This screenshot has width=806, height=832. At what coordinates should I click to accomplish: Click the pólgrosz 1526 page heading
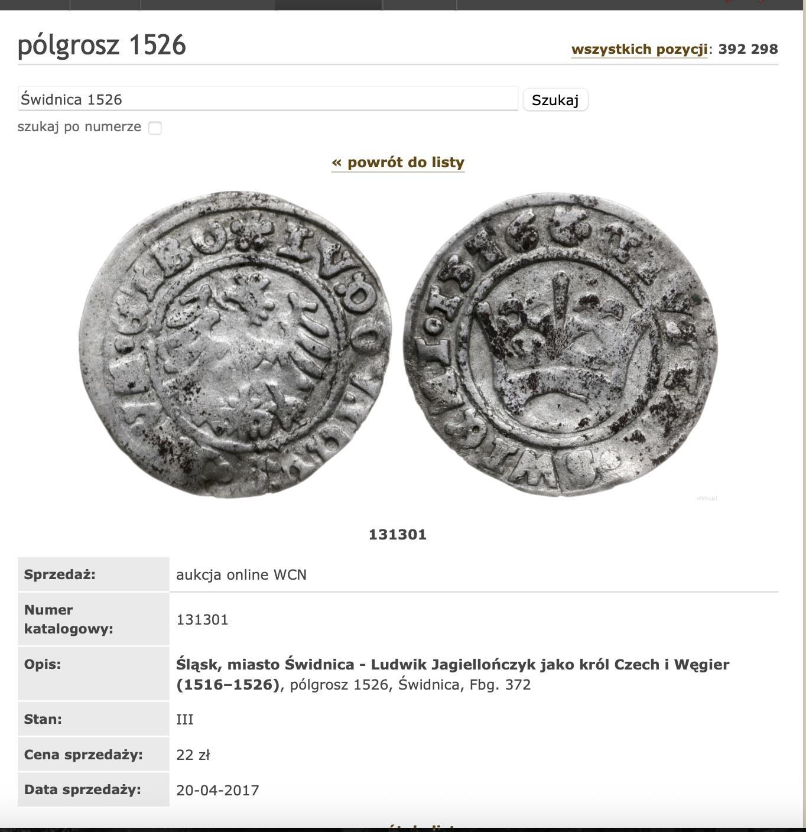pos(102,45)
